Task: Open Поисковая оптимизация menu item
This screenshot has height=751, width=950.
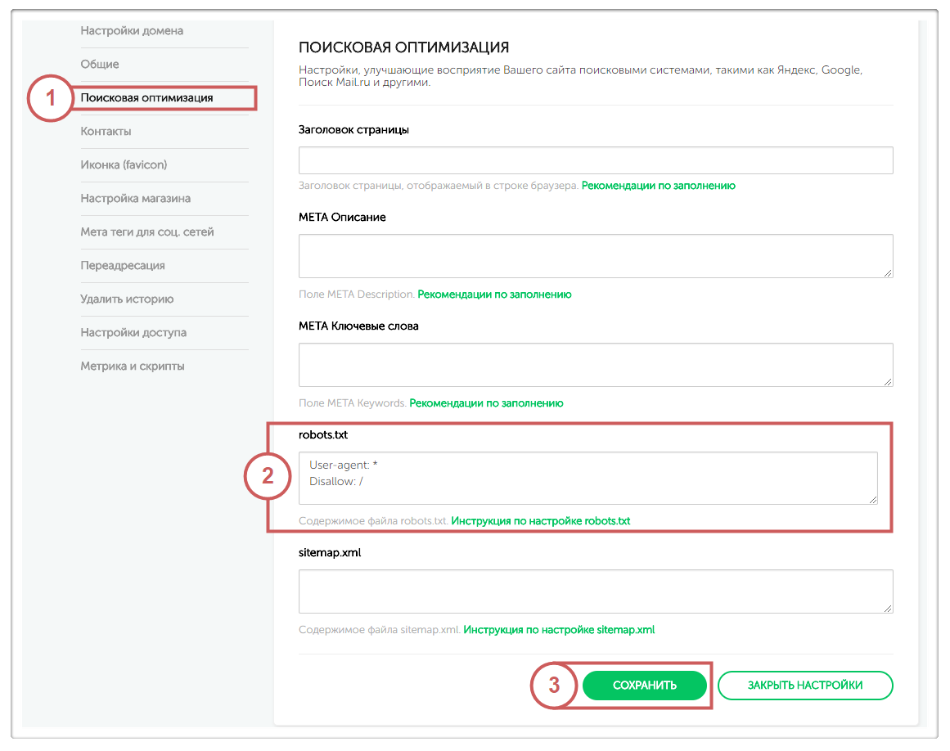Action: click(146, 98)
